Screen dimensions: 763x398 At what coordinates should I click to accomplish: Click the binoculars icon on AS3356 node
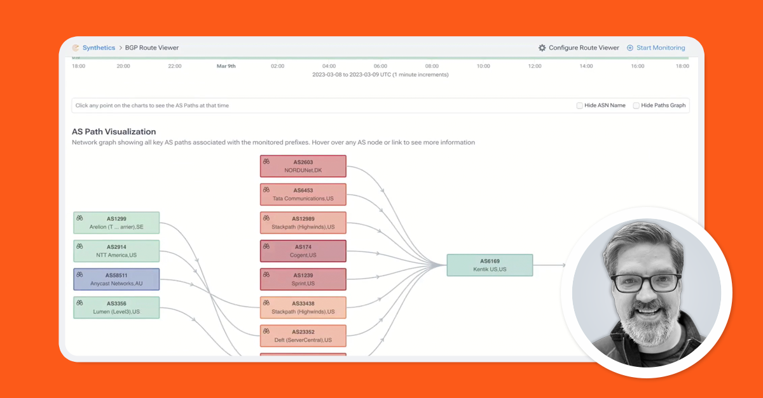pos(80,302)
